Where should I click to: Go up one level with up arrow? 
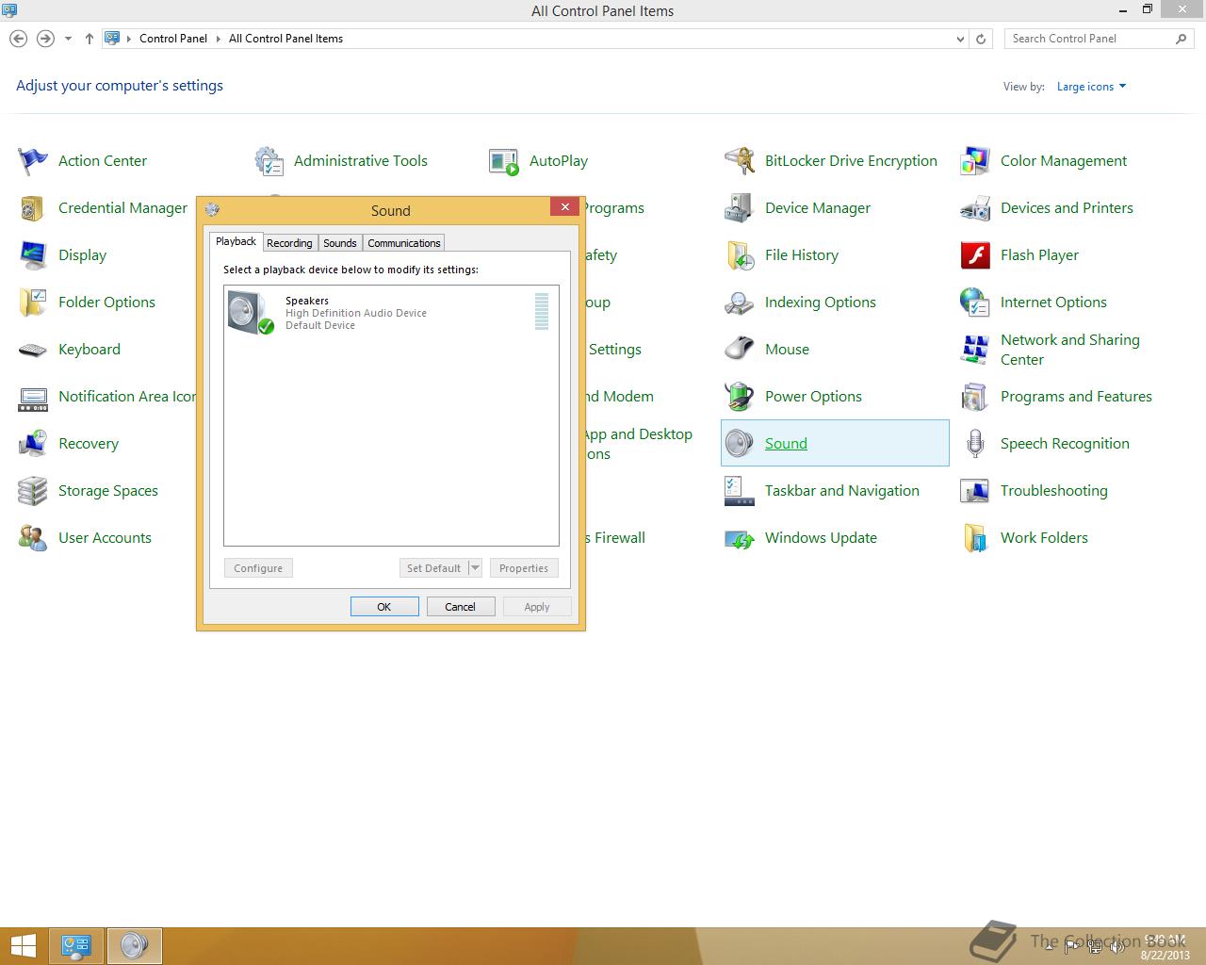(x=89, y=39)
